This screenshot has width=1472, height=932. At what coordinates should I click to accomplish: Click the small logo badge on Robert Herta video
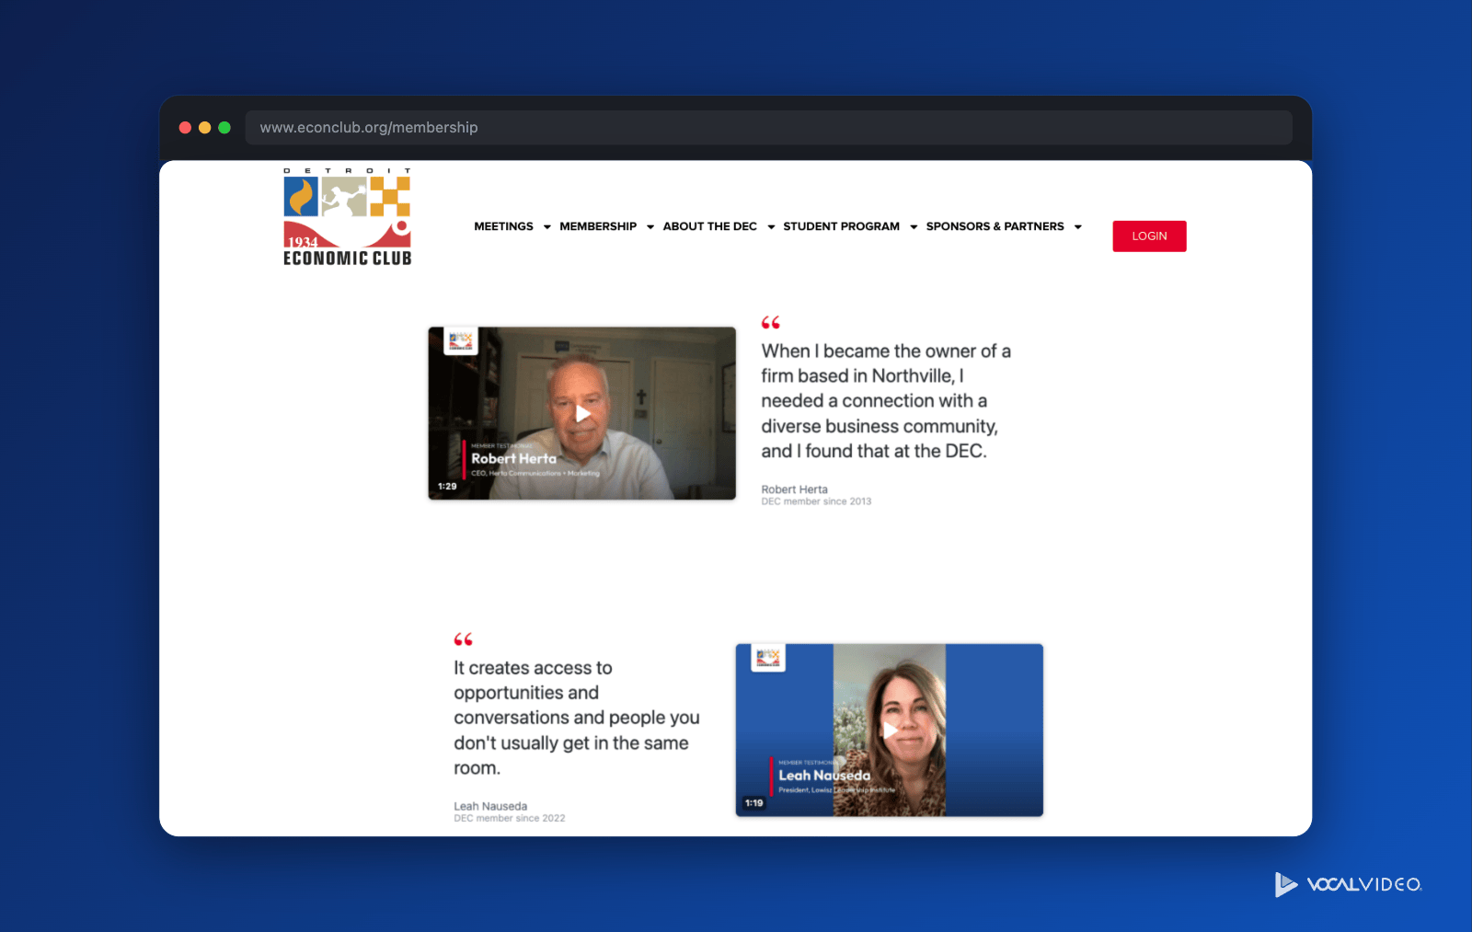[461, 340]
